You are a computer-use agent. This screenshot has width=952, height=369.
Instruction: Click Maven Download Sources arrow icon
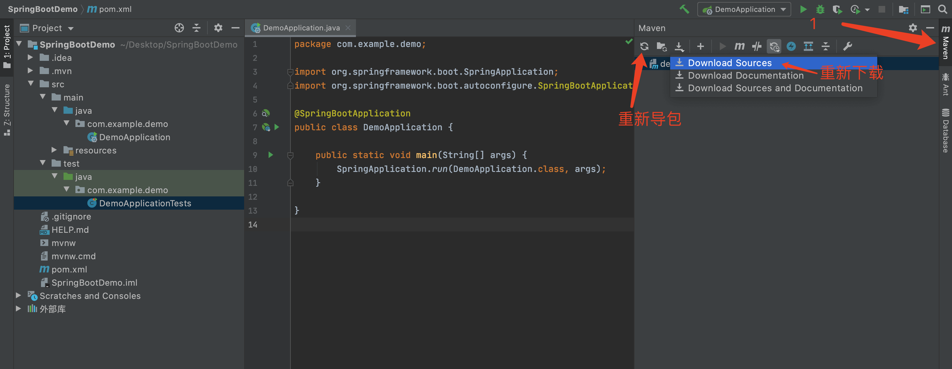point(679,47)
